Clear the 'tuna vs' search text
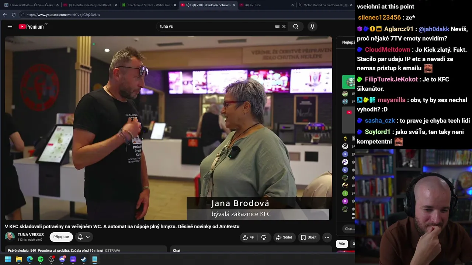Screen dimensions: 472x265 click(284, 26)
